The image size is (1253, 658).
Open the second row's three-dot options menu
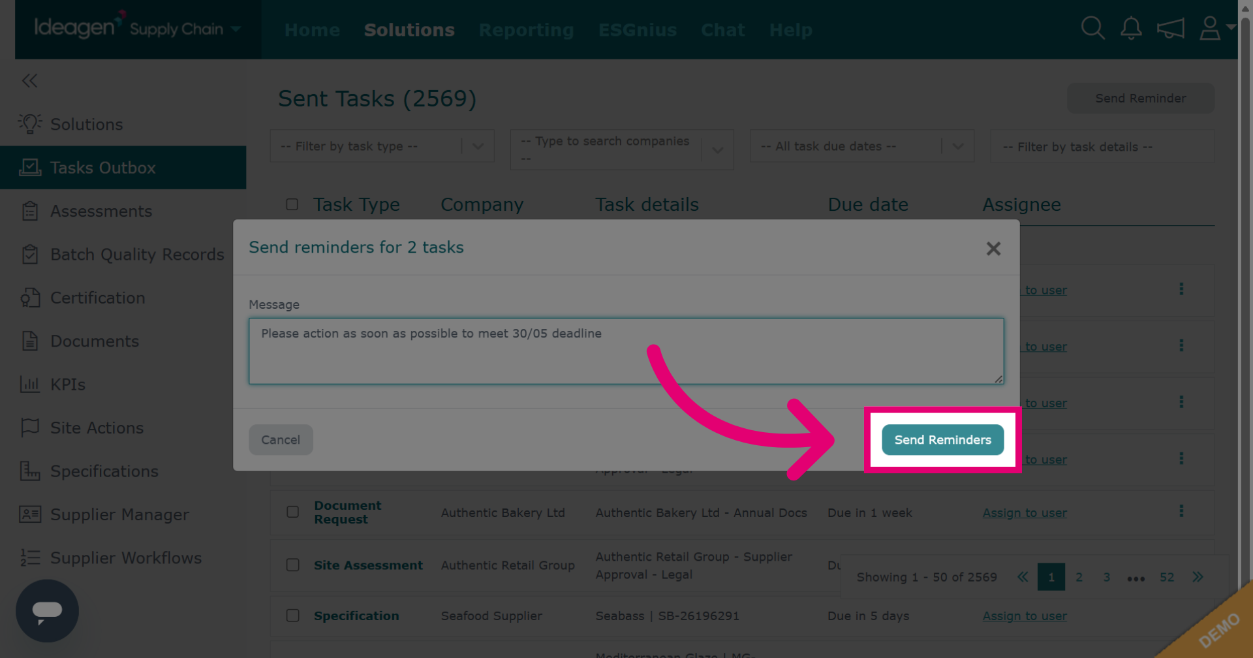point(1181,345)
